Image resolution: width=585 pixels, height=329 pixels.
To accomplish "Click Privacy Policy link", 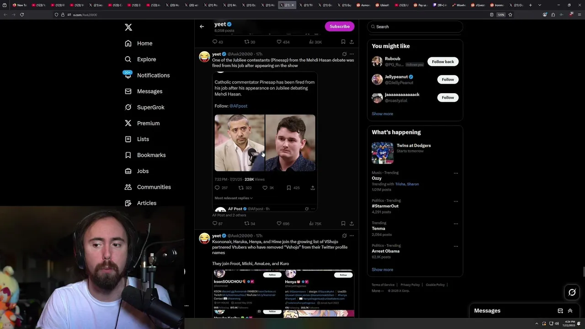I will pos(410,285).
